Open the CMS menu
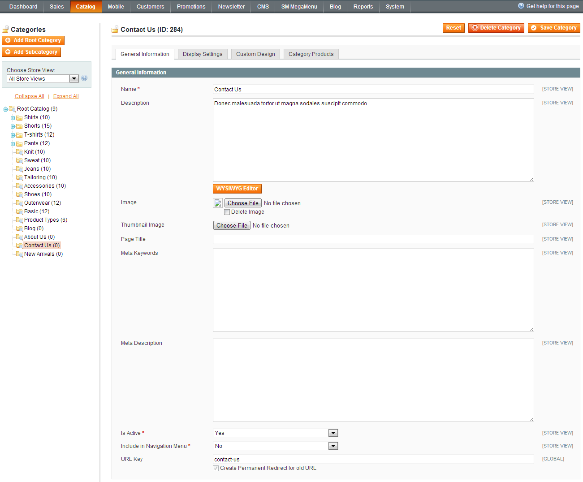The image size is (583, 482). coord(263,7)
